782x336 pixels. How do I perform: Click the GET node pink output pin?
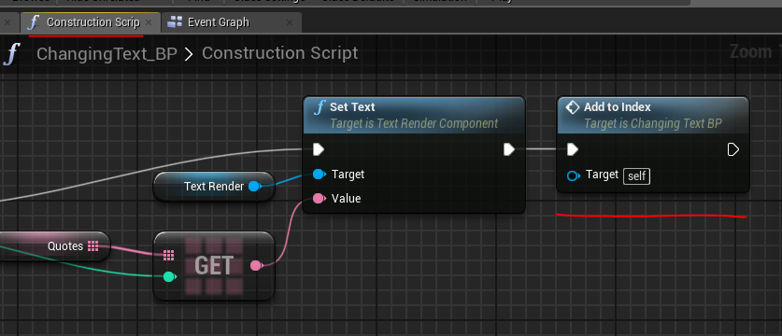tap(256, 266)
